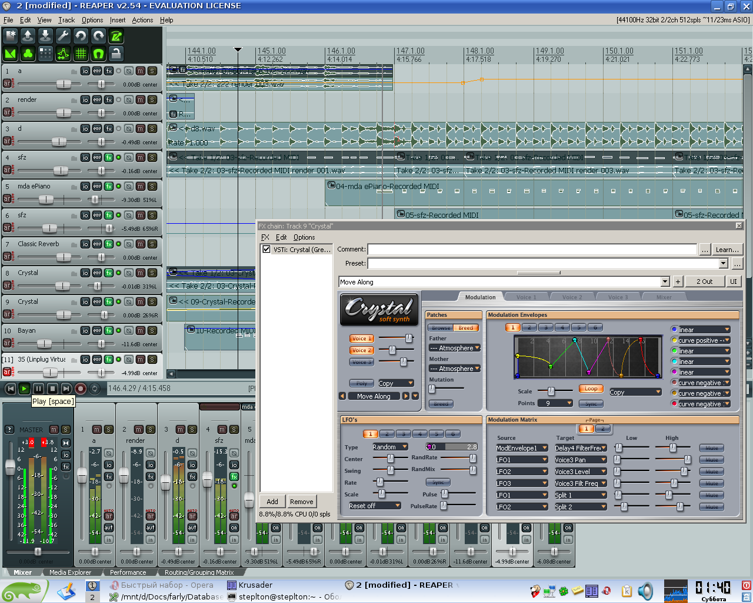
Task: Solo the 'Classic Reverb' track
Action: coord(152,244)
